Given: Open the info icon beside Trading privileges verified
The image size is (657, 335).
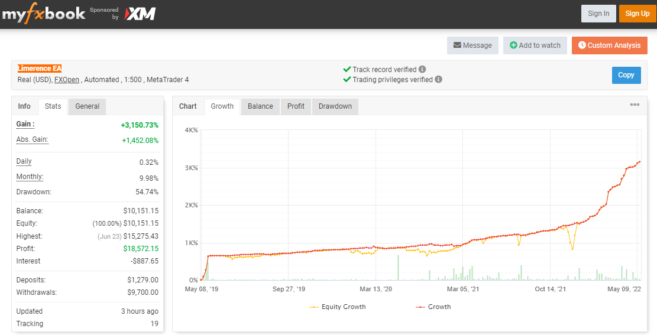Looking at the screenshot, I should [x=438, y=79].
